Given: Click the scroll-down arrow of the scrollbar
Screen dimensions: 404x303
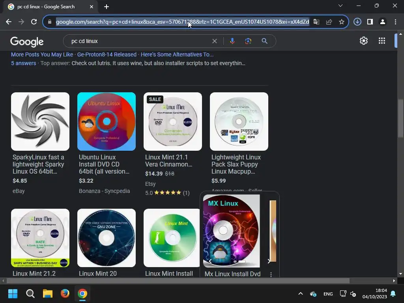Looking at the screenshot, I should (400, 274).
